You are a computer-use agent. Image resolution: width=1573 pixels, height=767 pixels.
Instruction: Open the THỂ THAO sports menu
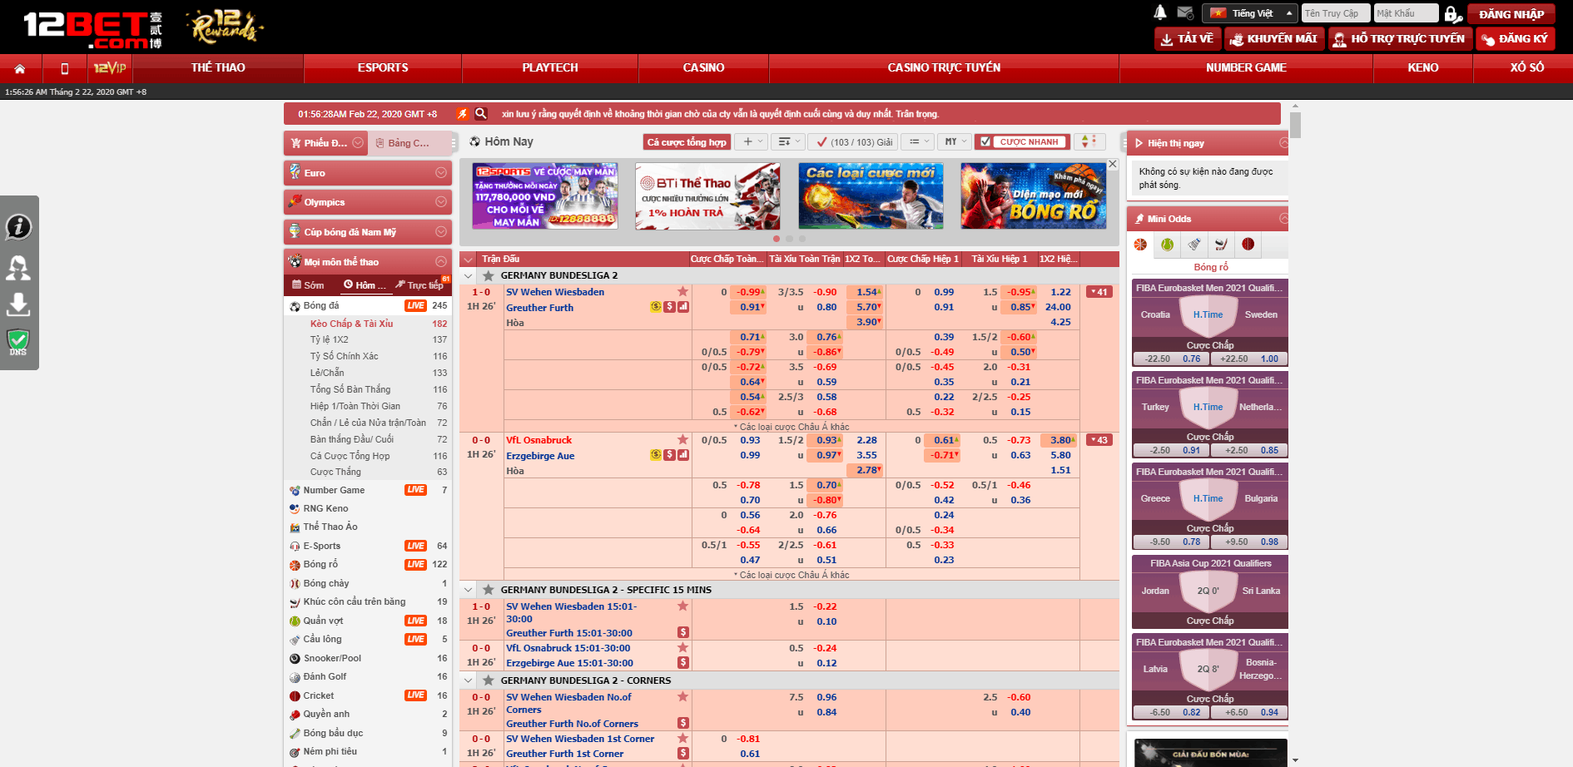click(218, 68)
